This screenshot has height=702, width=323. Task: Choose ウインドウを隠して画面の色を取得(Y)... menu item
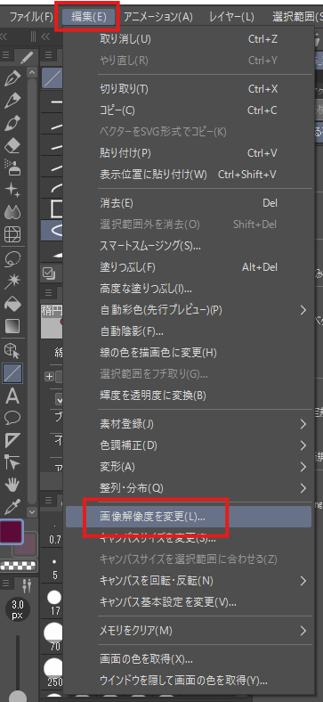[x=189, y=681]
